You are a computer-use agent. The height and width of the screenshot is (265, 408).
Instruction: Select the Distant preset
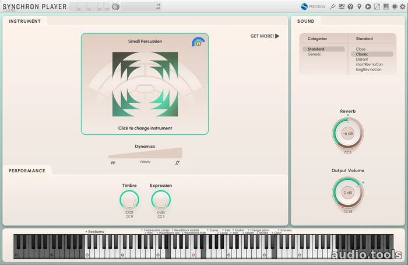tap(361, 59)
